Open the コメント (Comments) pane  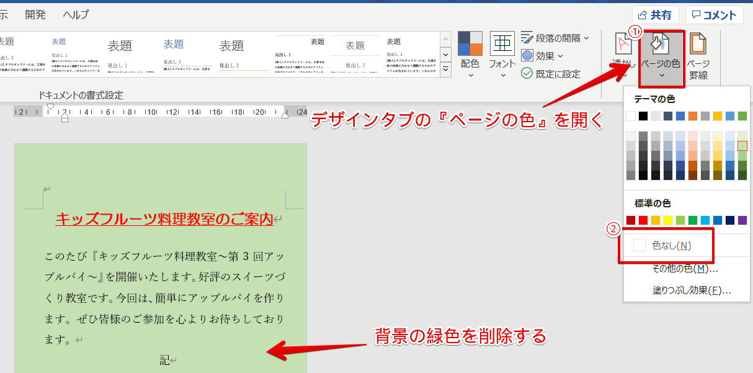coord(713,14)
